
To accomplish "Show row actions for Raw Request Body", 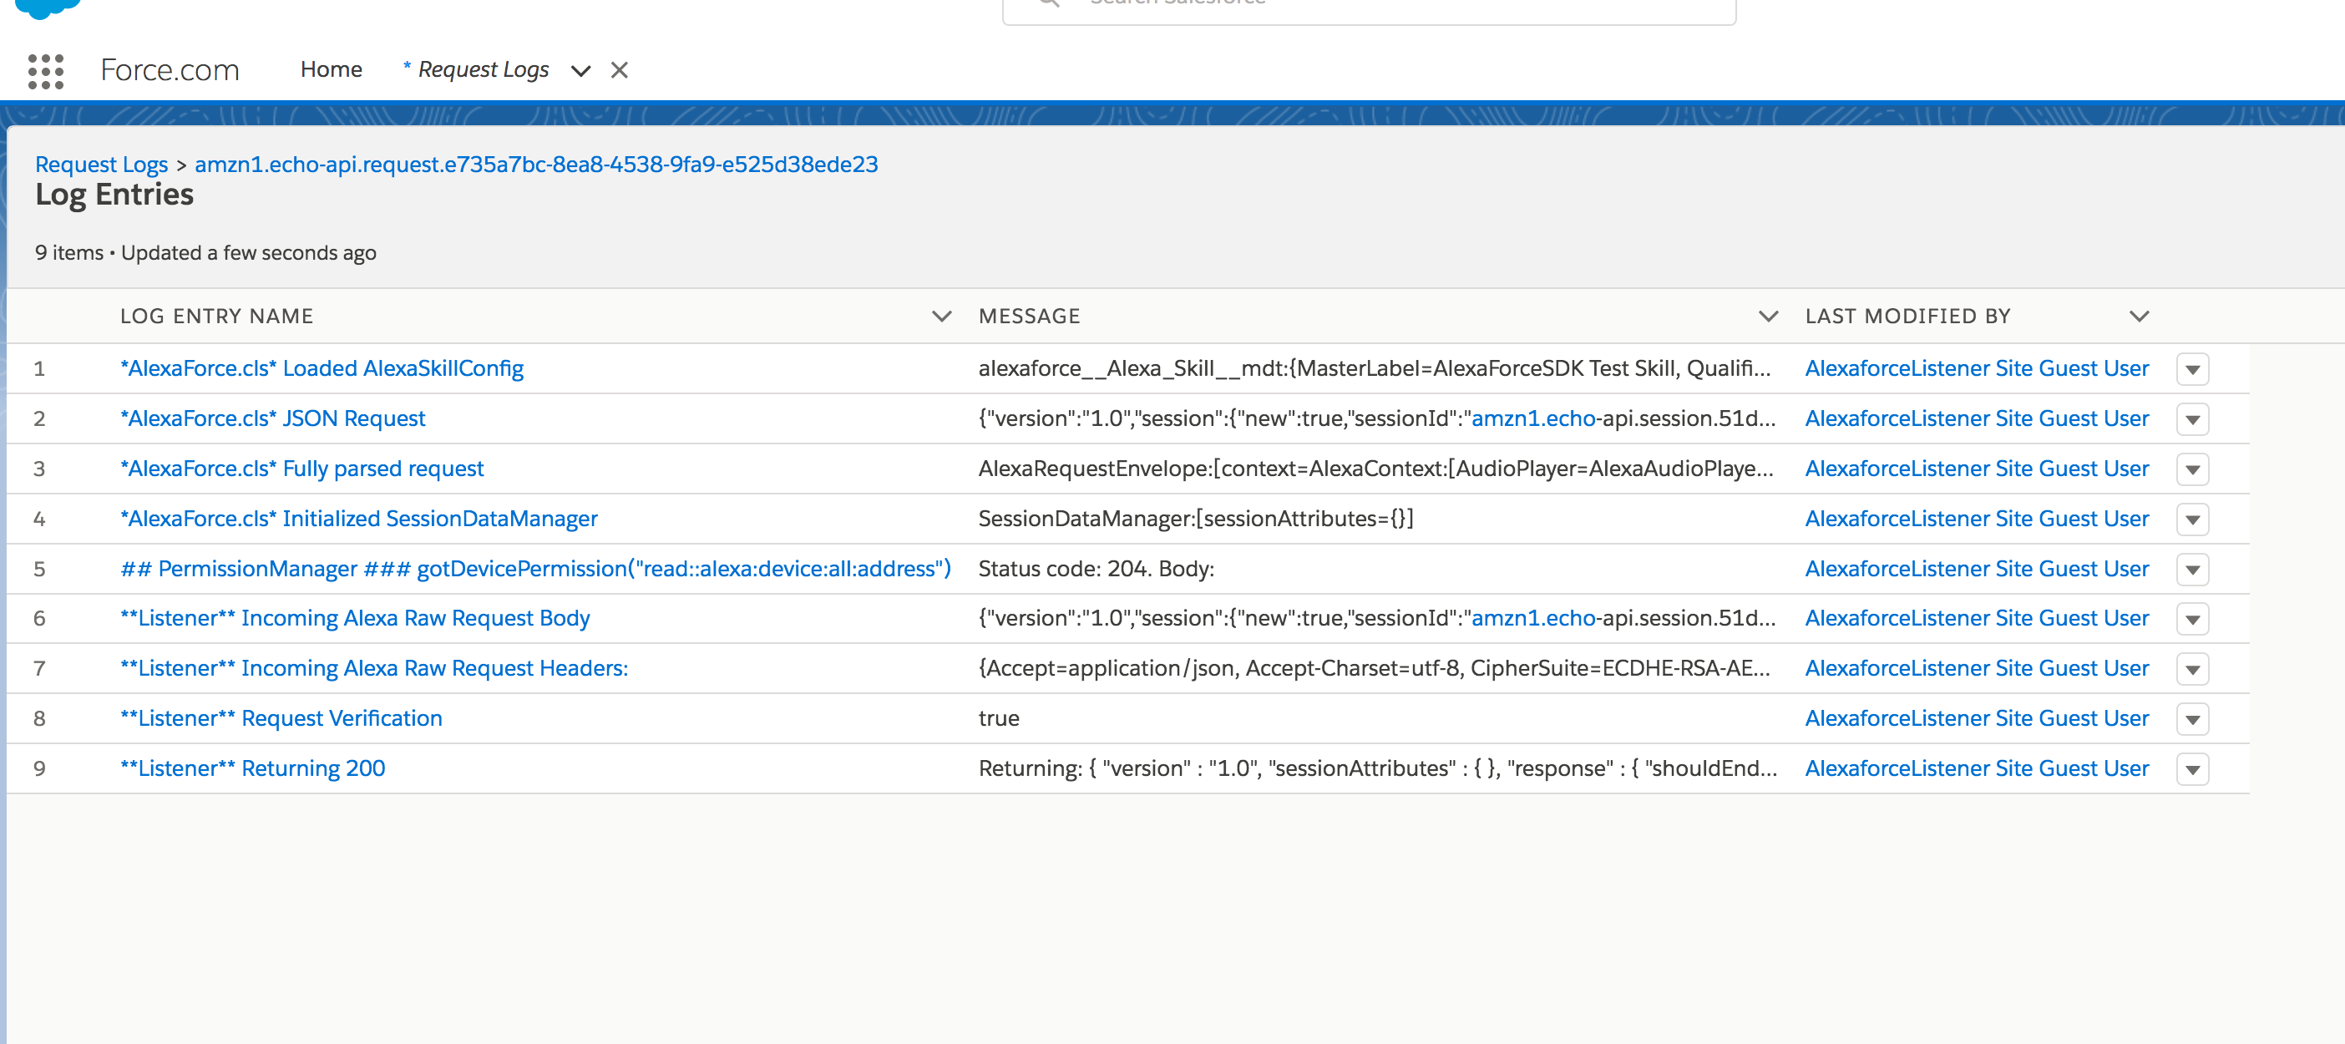I will 2192,619.
